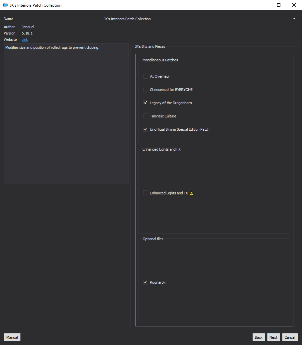Image resolution: width=302 pixels, height=345 pixels.
Task: Disable Unofficial Skyrim Special Edition Patch
Action: tap(146, 129)
